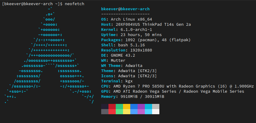This screenshot has height=123, width=256.
Task: Click the "Resolution" label
Action: click(113, 50)
